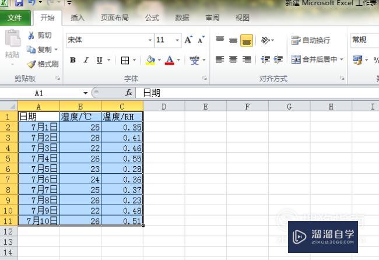The width and height of the screenshot is (379, 260).
Task: Switch to the 开始 Home tab
Action: click(x=47, y=18)
